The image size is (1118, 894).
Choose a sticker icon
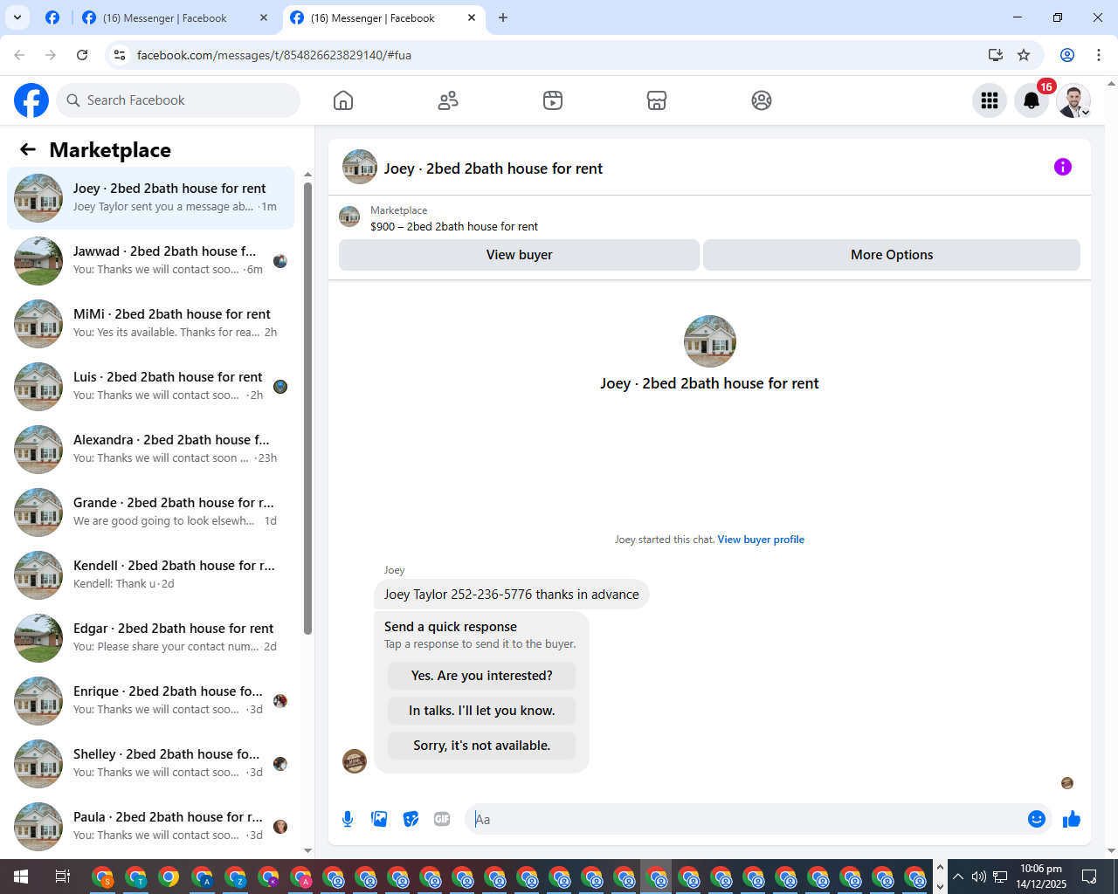coord(411,819)
